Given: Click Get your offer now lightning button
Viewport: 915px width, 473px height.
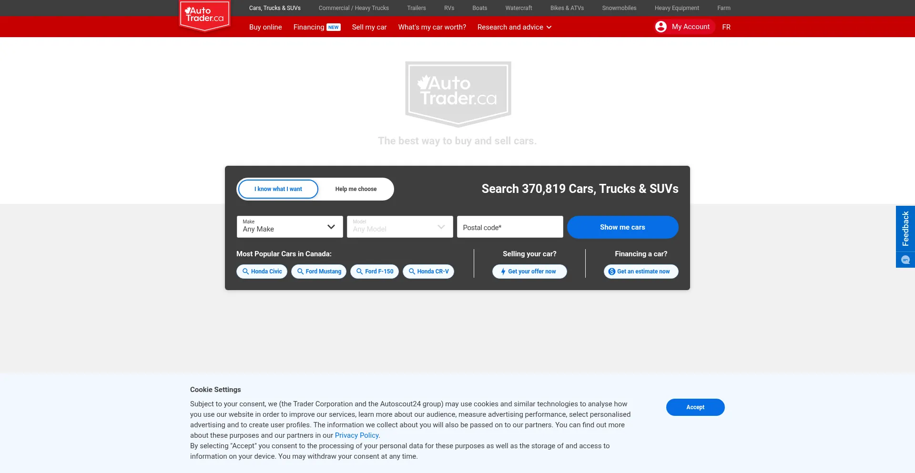Looking at the screenshot, I should [529, 272].
